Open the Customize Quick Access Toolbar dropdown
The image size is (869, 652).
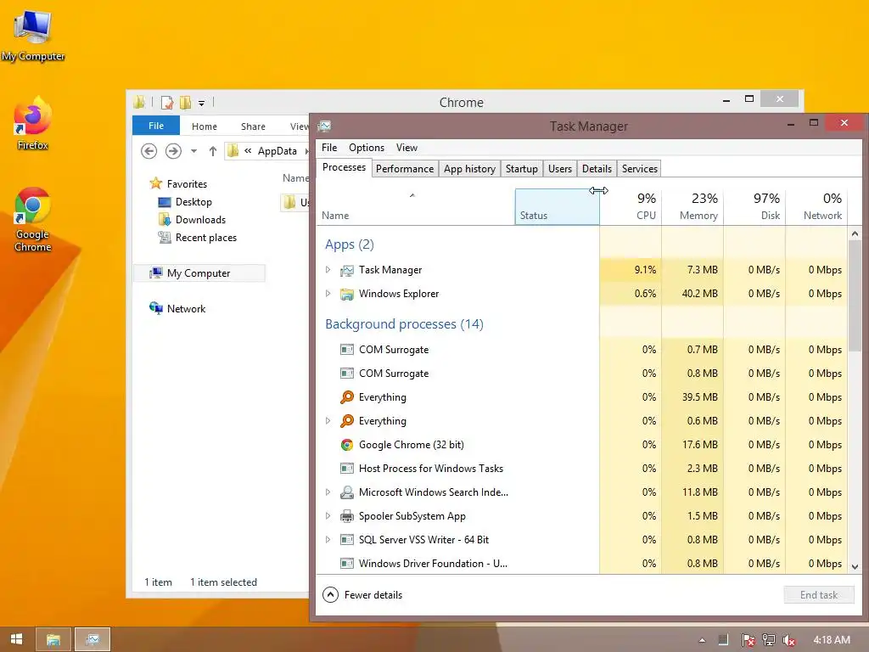tap(202, 103)
